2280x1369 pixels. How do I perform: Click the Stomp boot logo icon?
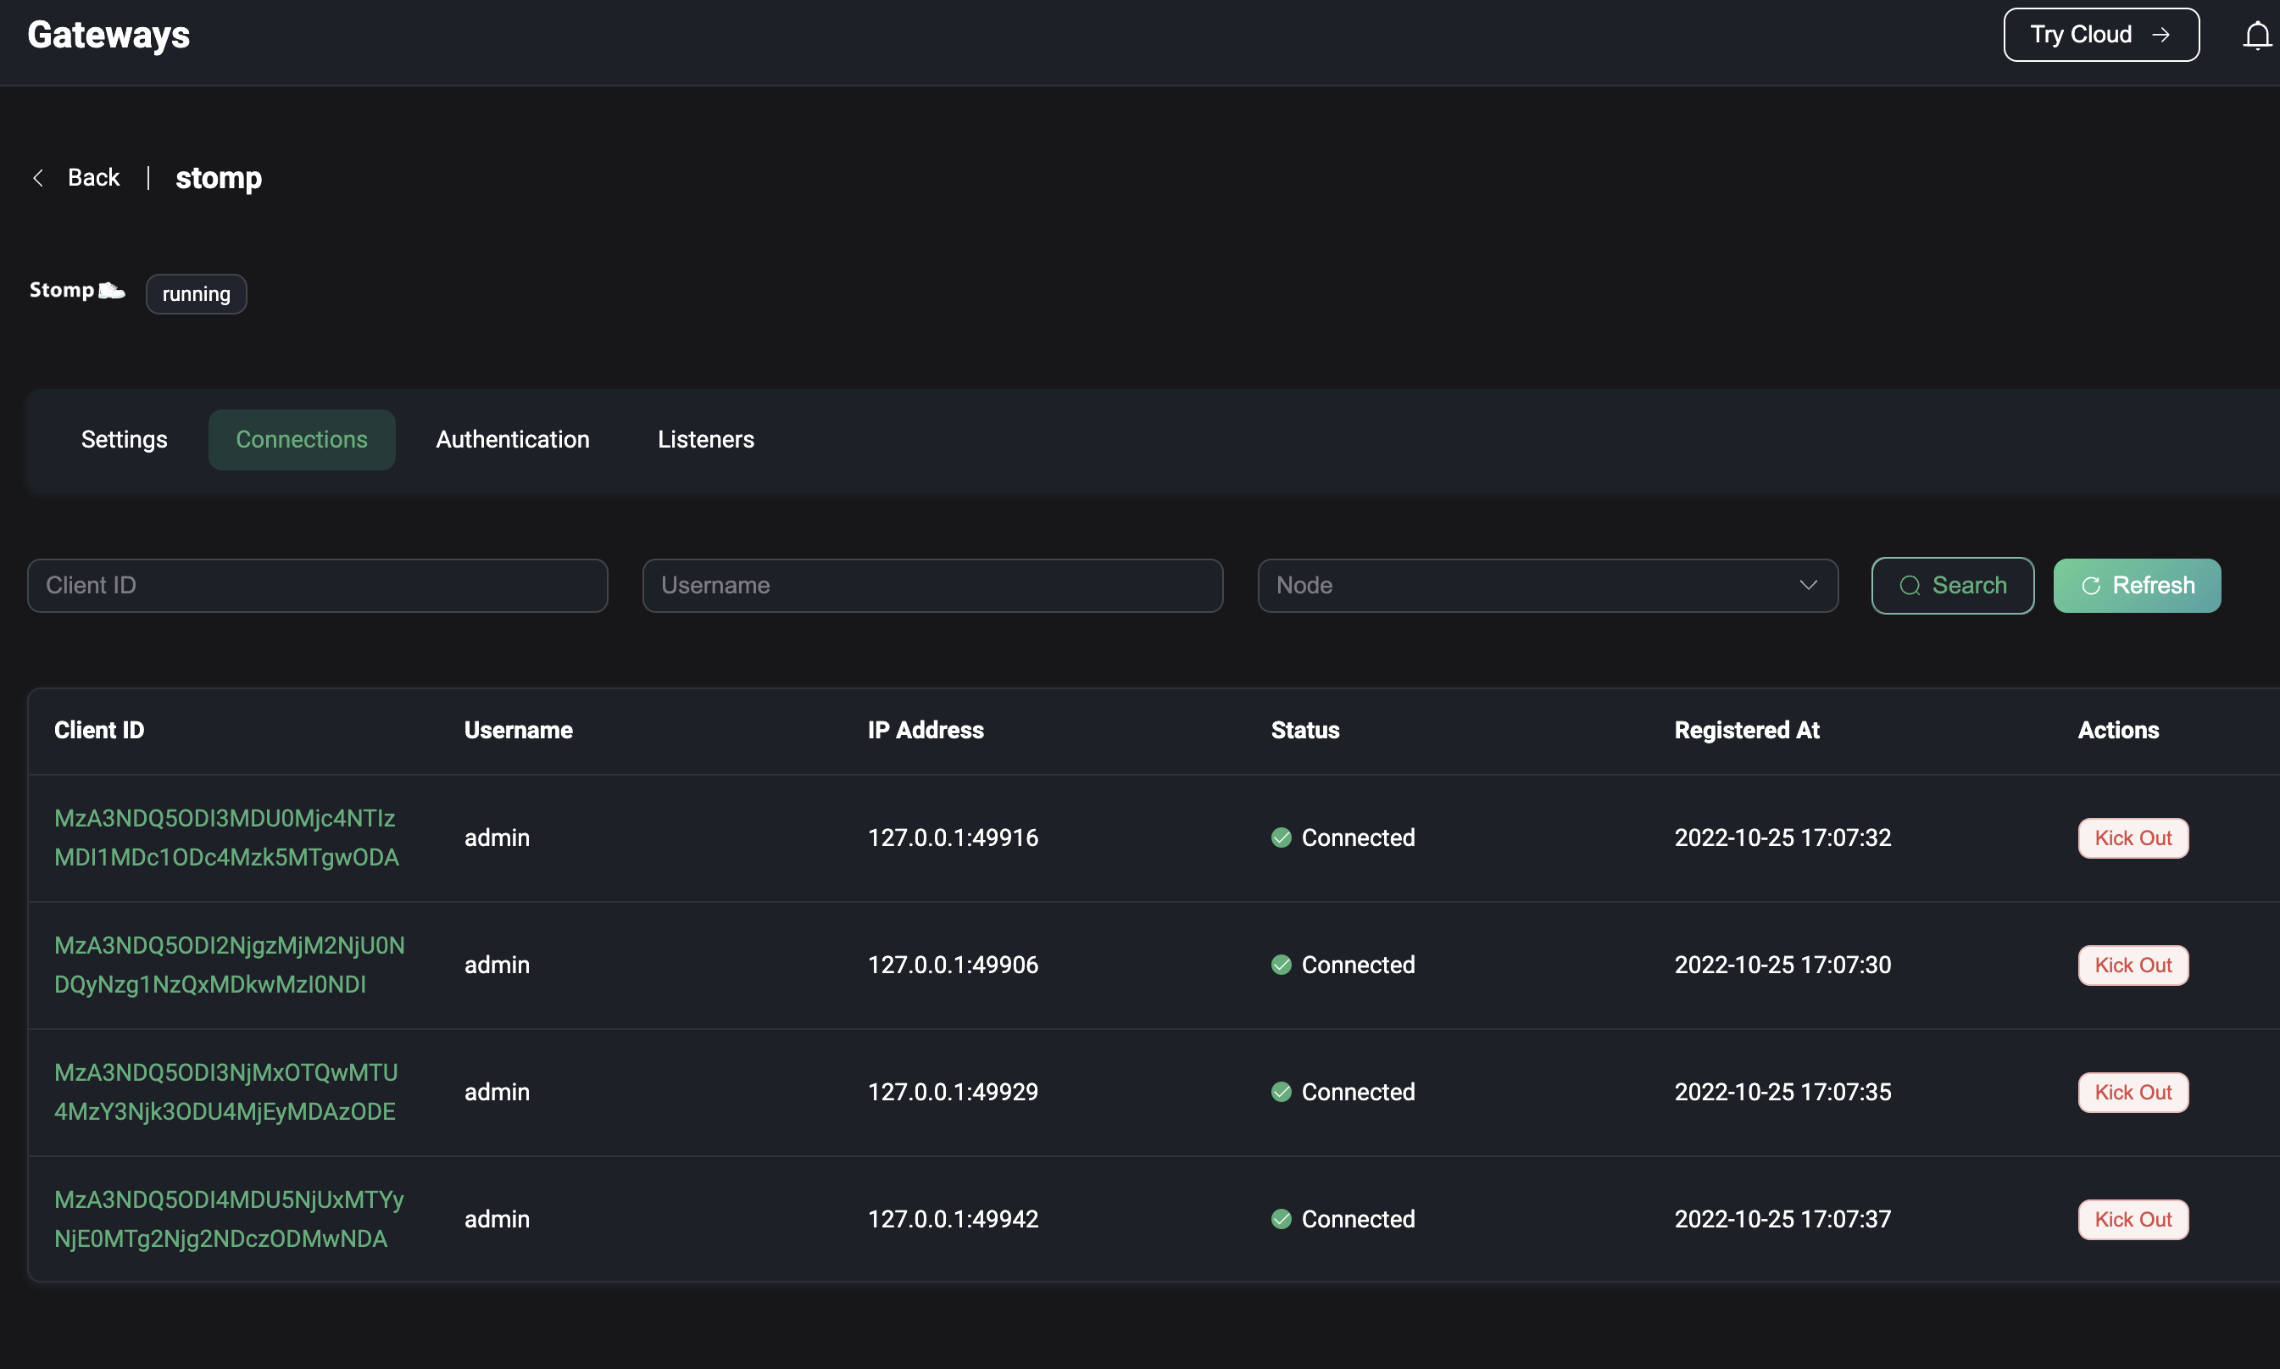(x=112, y=291)
